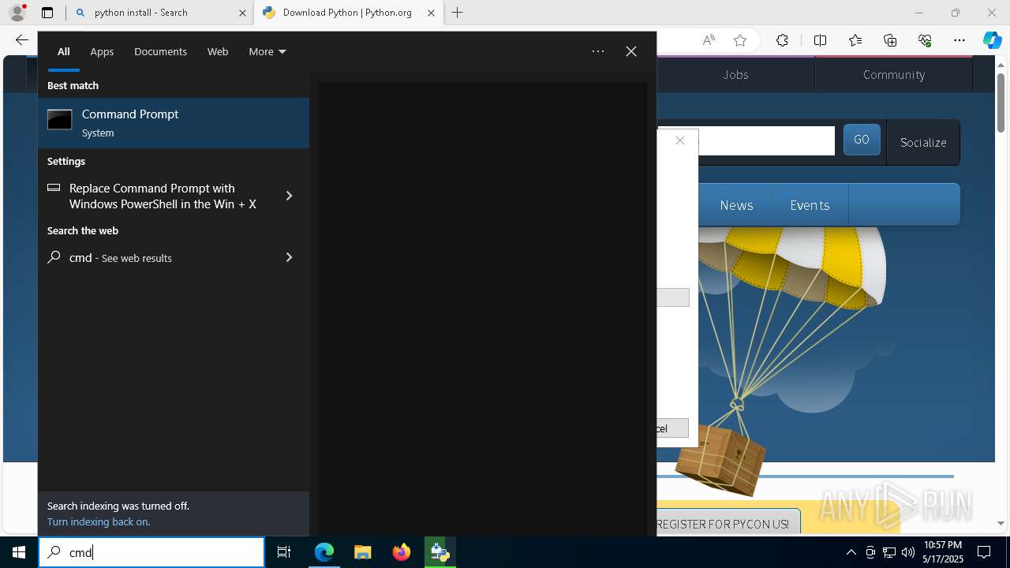Close the Download Python tab
This screenshot has width=1010, height=568.
tap(431, 13)
